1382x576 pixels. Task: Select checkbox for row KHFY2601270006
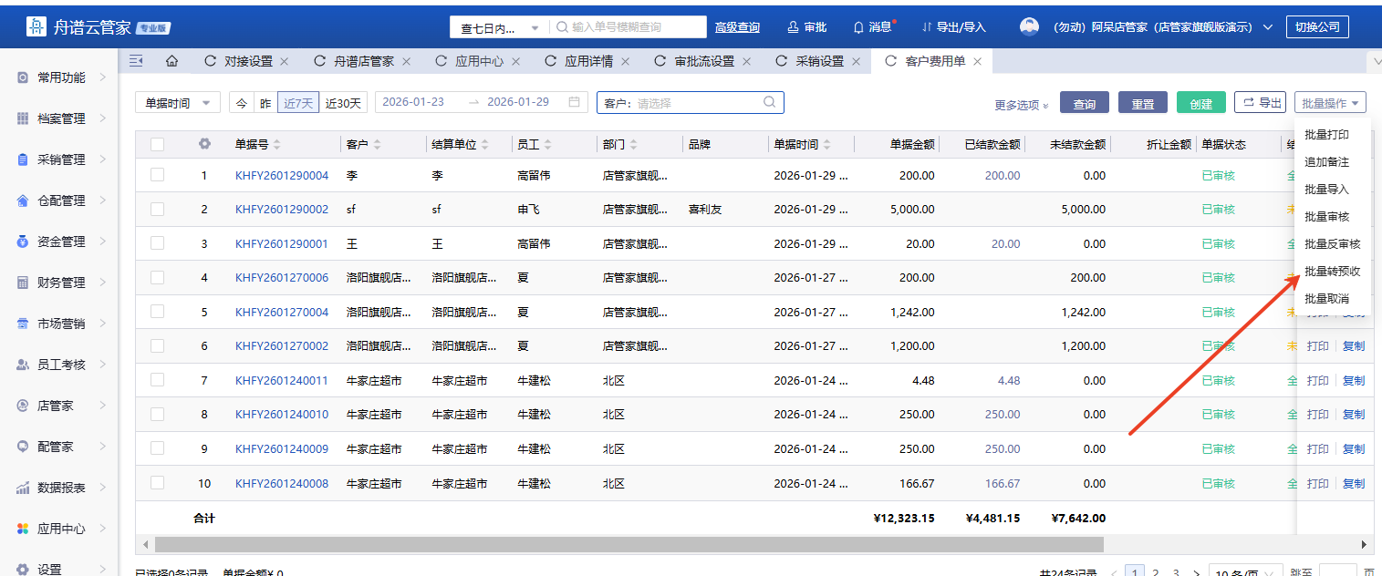(158, 277)
